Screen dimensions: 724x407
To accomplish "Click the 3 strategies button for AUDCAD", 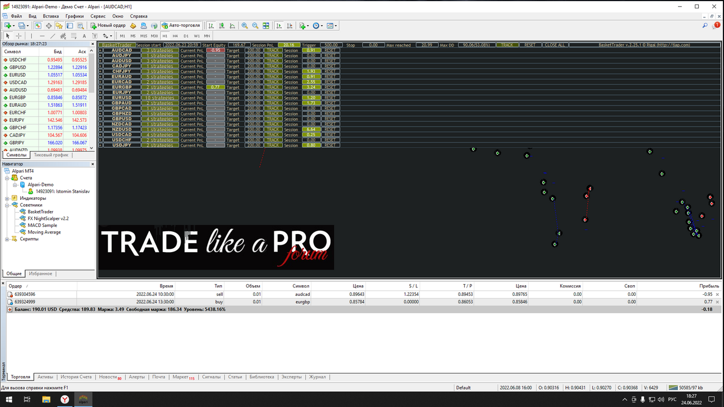I will coord(160,50).
